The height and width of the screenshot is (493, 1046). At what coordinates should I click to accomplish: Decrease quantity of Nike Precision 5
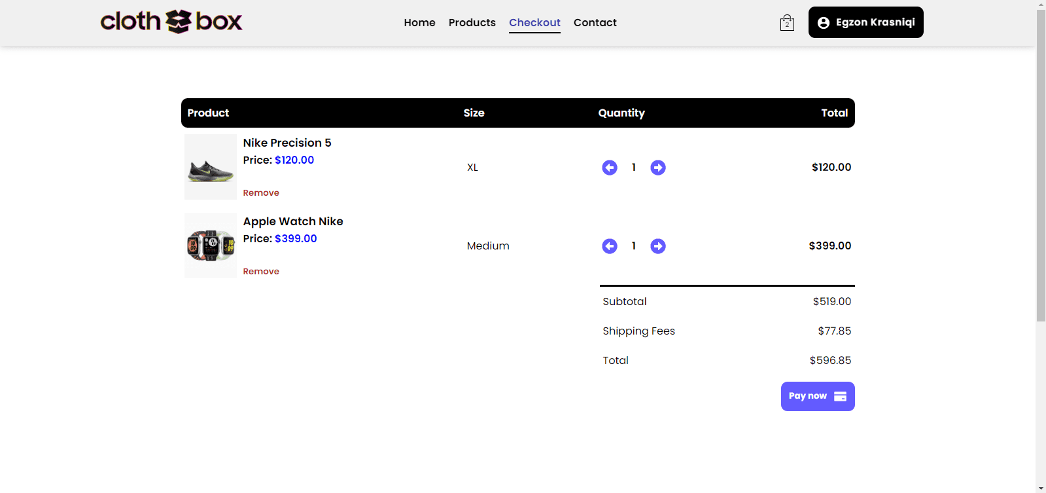(x=609, y=168)
